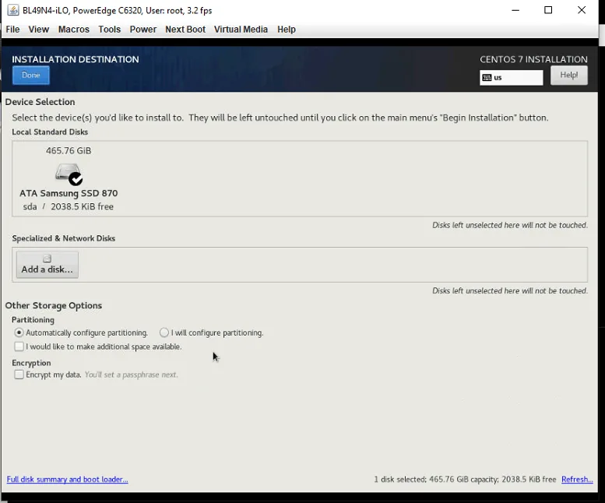Click the Java app icon in title bar

coord(13,10)
